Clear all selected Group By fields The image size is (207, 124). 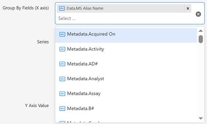coord(198,14)
